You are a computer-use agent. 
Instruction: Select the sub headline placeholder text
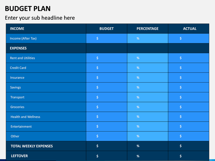40,18
